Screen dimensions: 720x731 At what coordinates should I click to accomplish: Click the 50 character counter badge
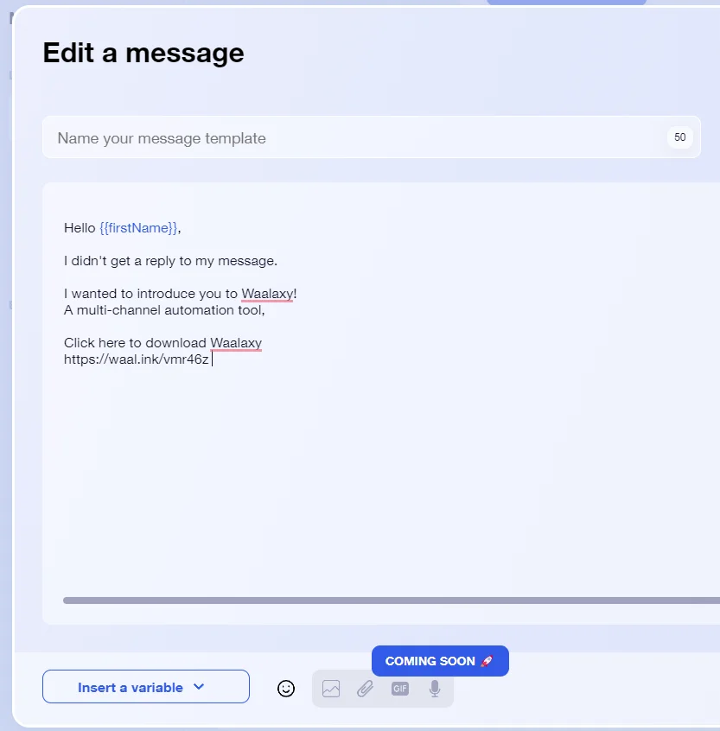coord(680,137)
